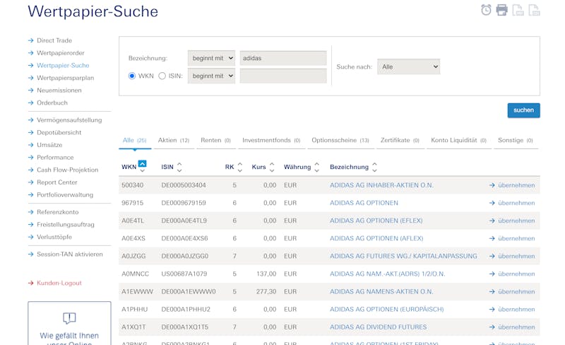Image resolution: width=565 pixels, height=345 pixels.
Task: Open Verlusttöpfe in the sidebar
Action: (x=54, y=237)
